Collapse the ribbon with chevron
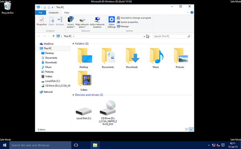Image resolution: width=241 pixels, height=149 pixels. [x=188, y=12]
